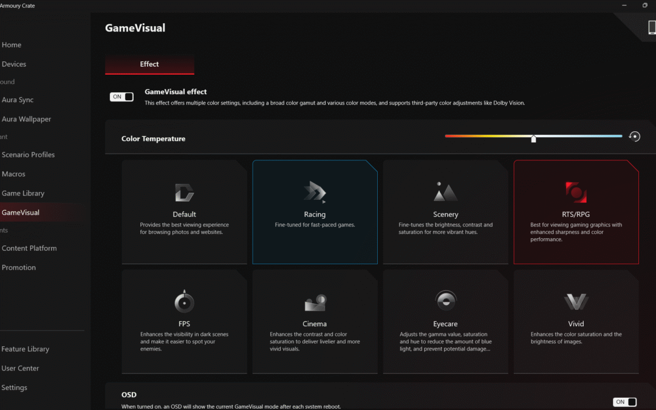Viewport: 656px width, 410px height.
Task: Select the RTS/RPG mode icon
Action: click(x=576, y=193)
